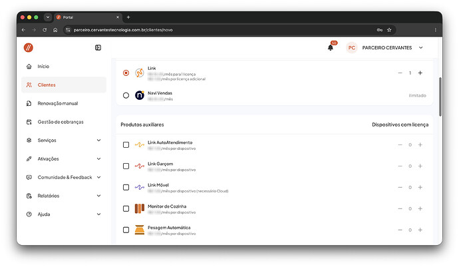
Task: Click the password key icon in address bar
Action: 380,30
